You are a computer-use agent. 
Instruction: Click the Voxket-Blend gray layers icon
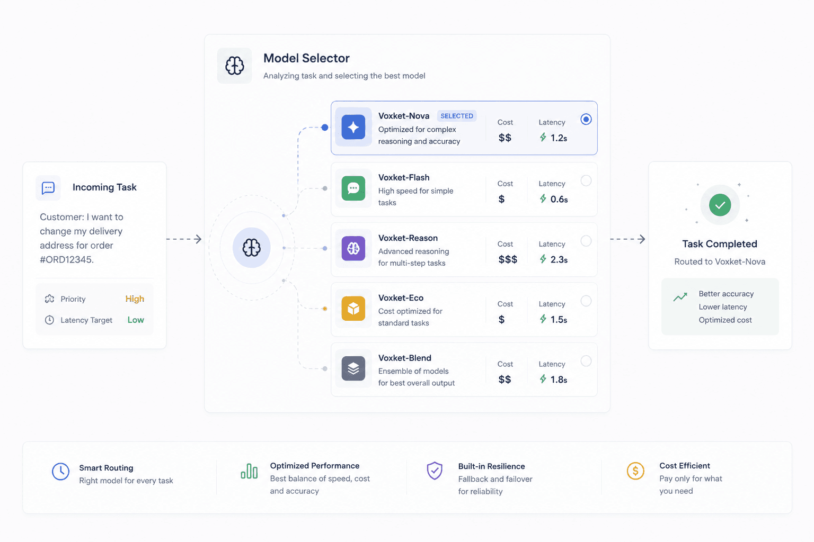pos(353,368)
